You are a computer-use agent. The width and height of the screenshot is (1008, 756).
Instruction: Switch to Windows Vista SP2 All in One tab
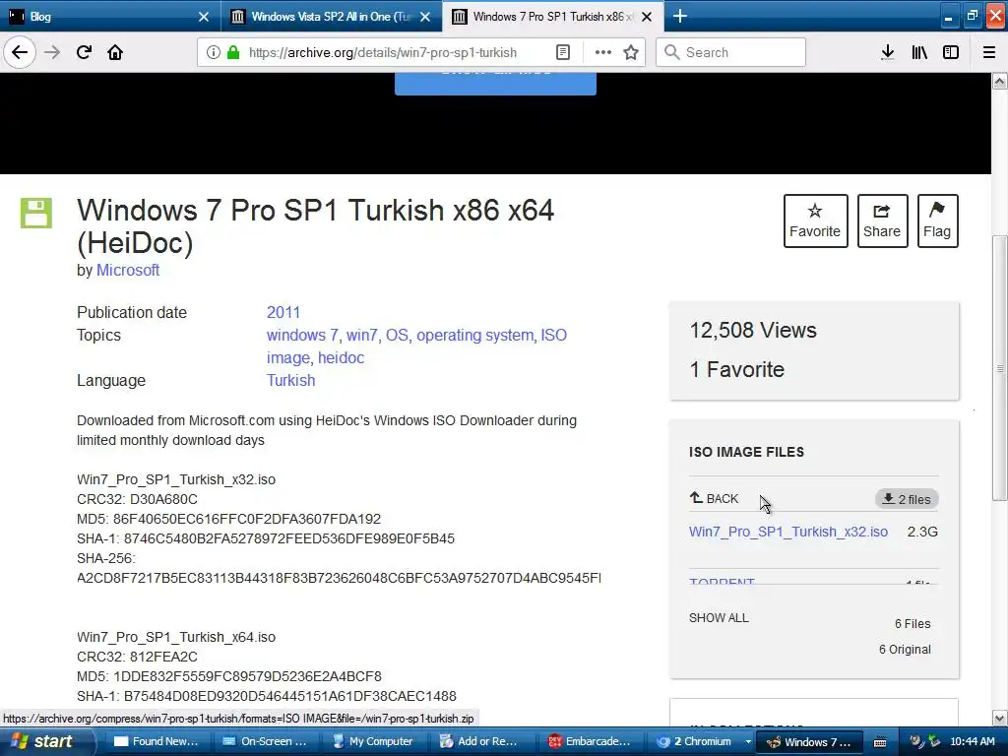(x=322, y=17)
